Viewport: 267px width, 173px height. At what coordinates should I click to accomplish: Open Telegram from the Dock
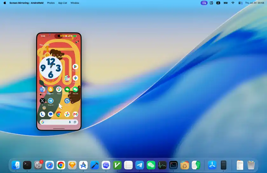[140, 165]
